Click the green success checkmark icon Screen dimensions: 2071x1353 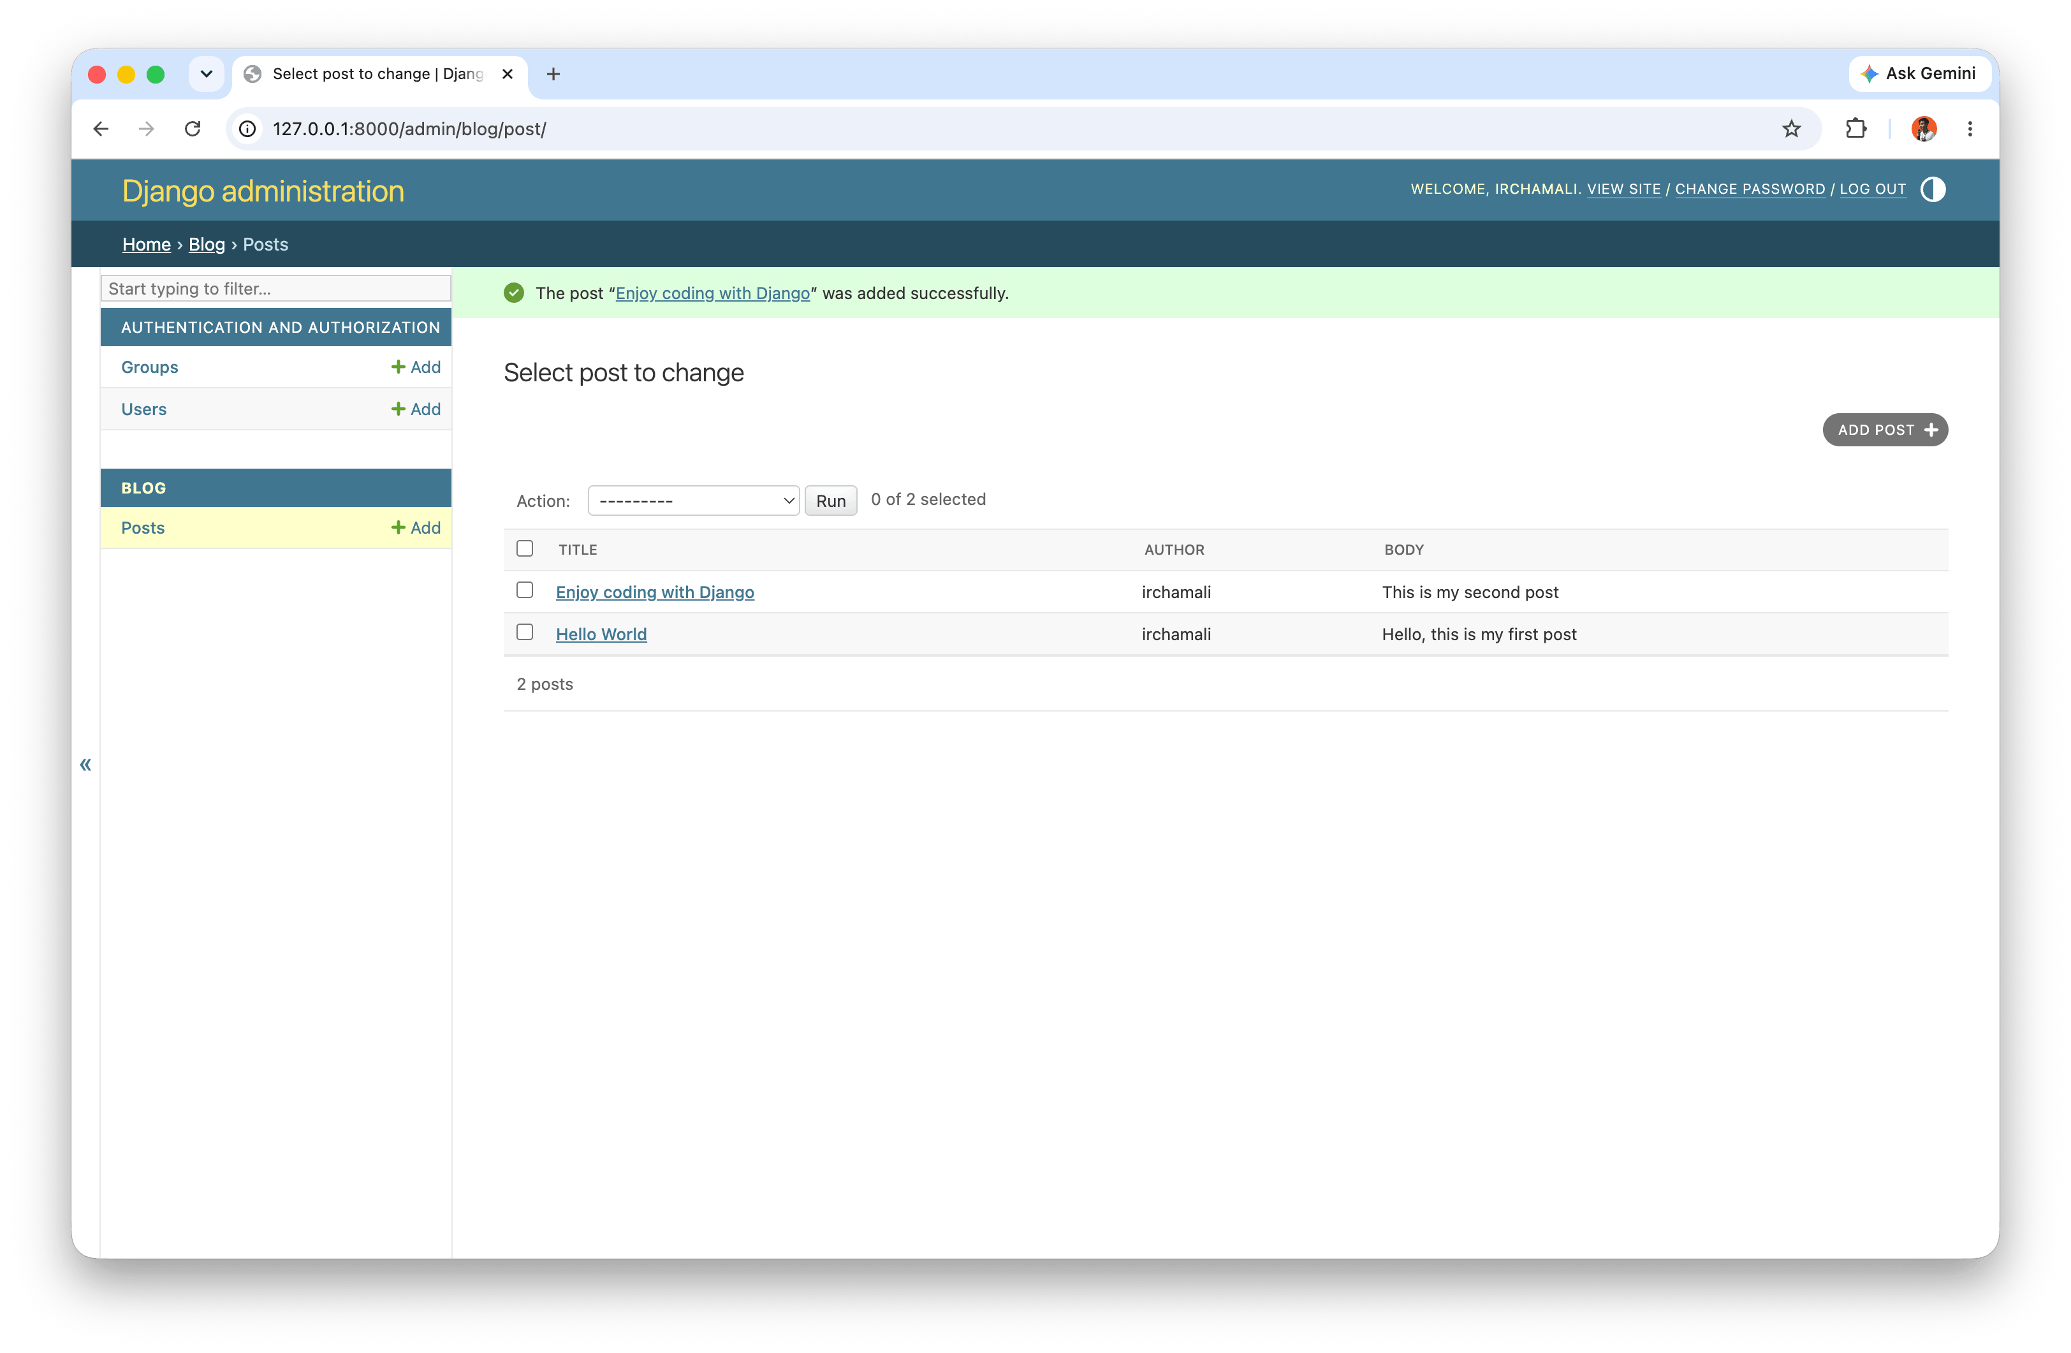513,293
